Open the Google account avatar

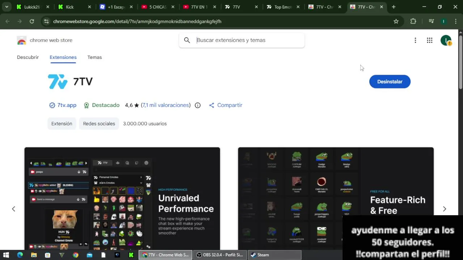446,40
